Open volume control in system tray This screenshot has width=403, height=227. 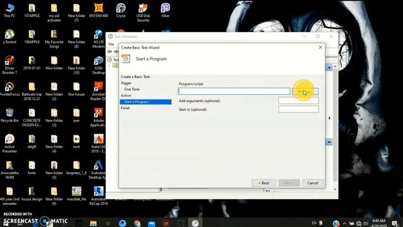pyautogui.click(x=365, y=223)
